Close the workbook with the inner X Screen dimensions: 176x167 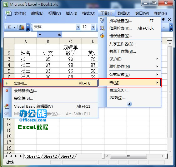coord(169,20)
